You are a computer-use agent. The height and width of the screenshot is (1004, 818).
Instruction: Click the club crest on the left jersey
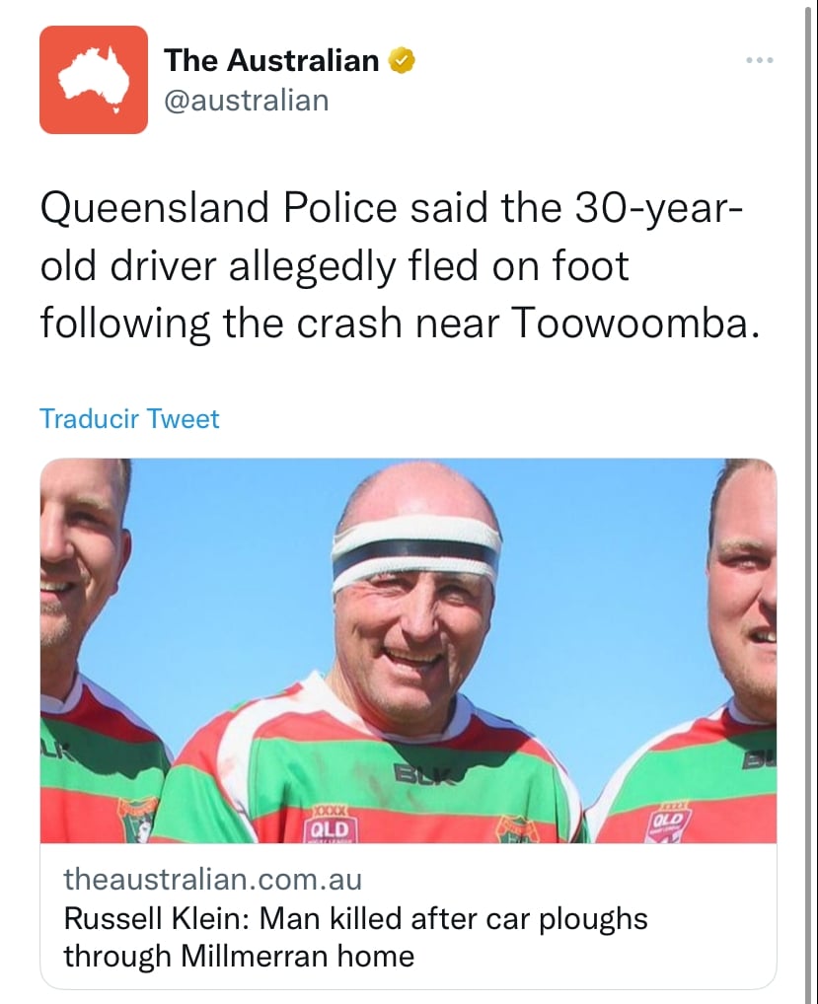pyautogui.click(x=137, y=820)
